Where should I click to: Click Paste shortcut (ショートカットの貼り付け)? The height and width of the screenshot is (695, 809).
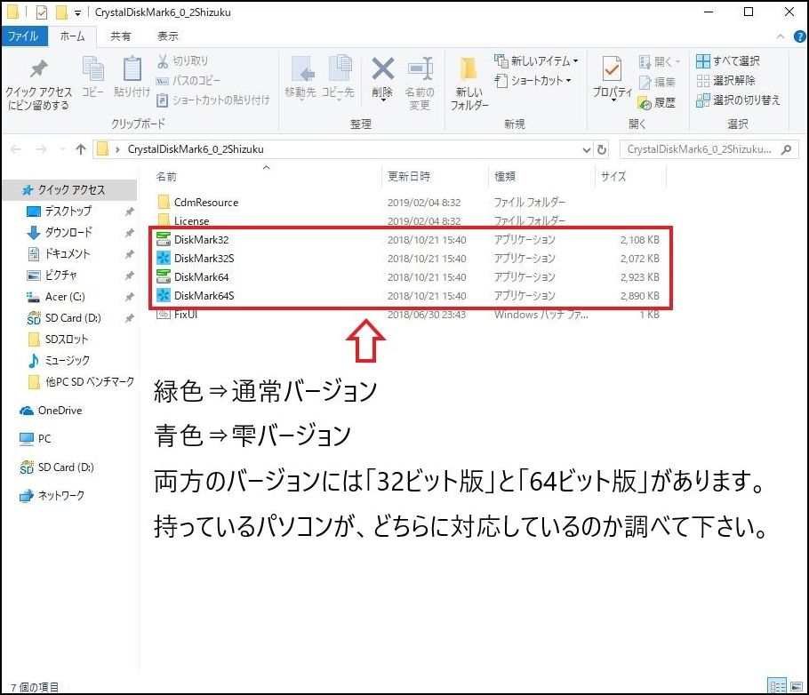coord(213,100)
